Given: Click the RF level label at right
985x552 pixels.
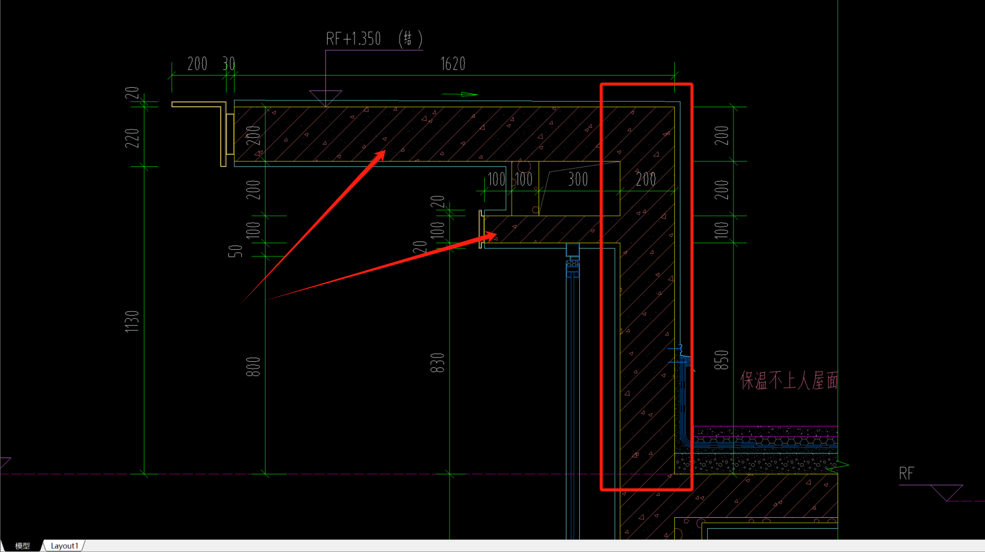Looking at the screenshot, I should (906, 474).
